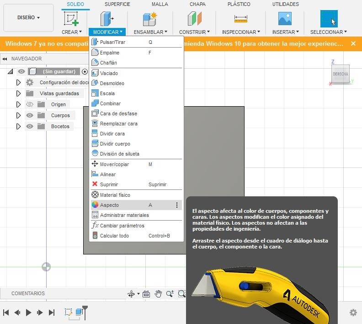Screen dimensions: 362x324
Task: Click the Alinear icon
Action: (95, 174)
